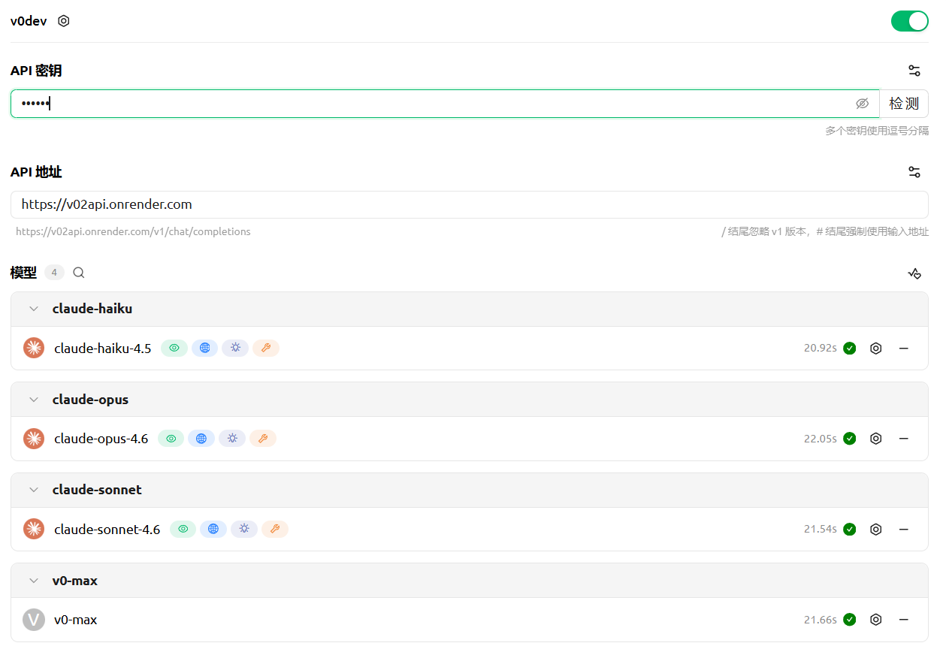The width and height of the screenshot is (946, 655).
Task: Click claude-sonnet-4.6 reasoning tag
Action: coord(244,529)
